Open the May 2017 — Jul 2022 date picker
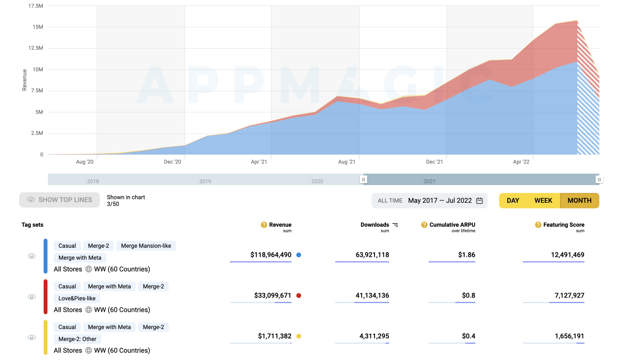This screenshot has width=619, height=363. coord(440,201)
